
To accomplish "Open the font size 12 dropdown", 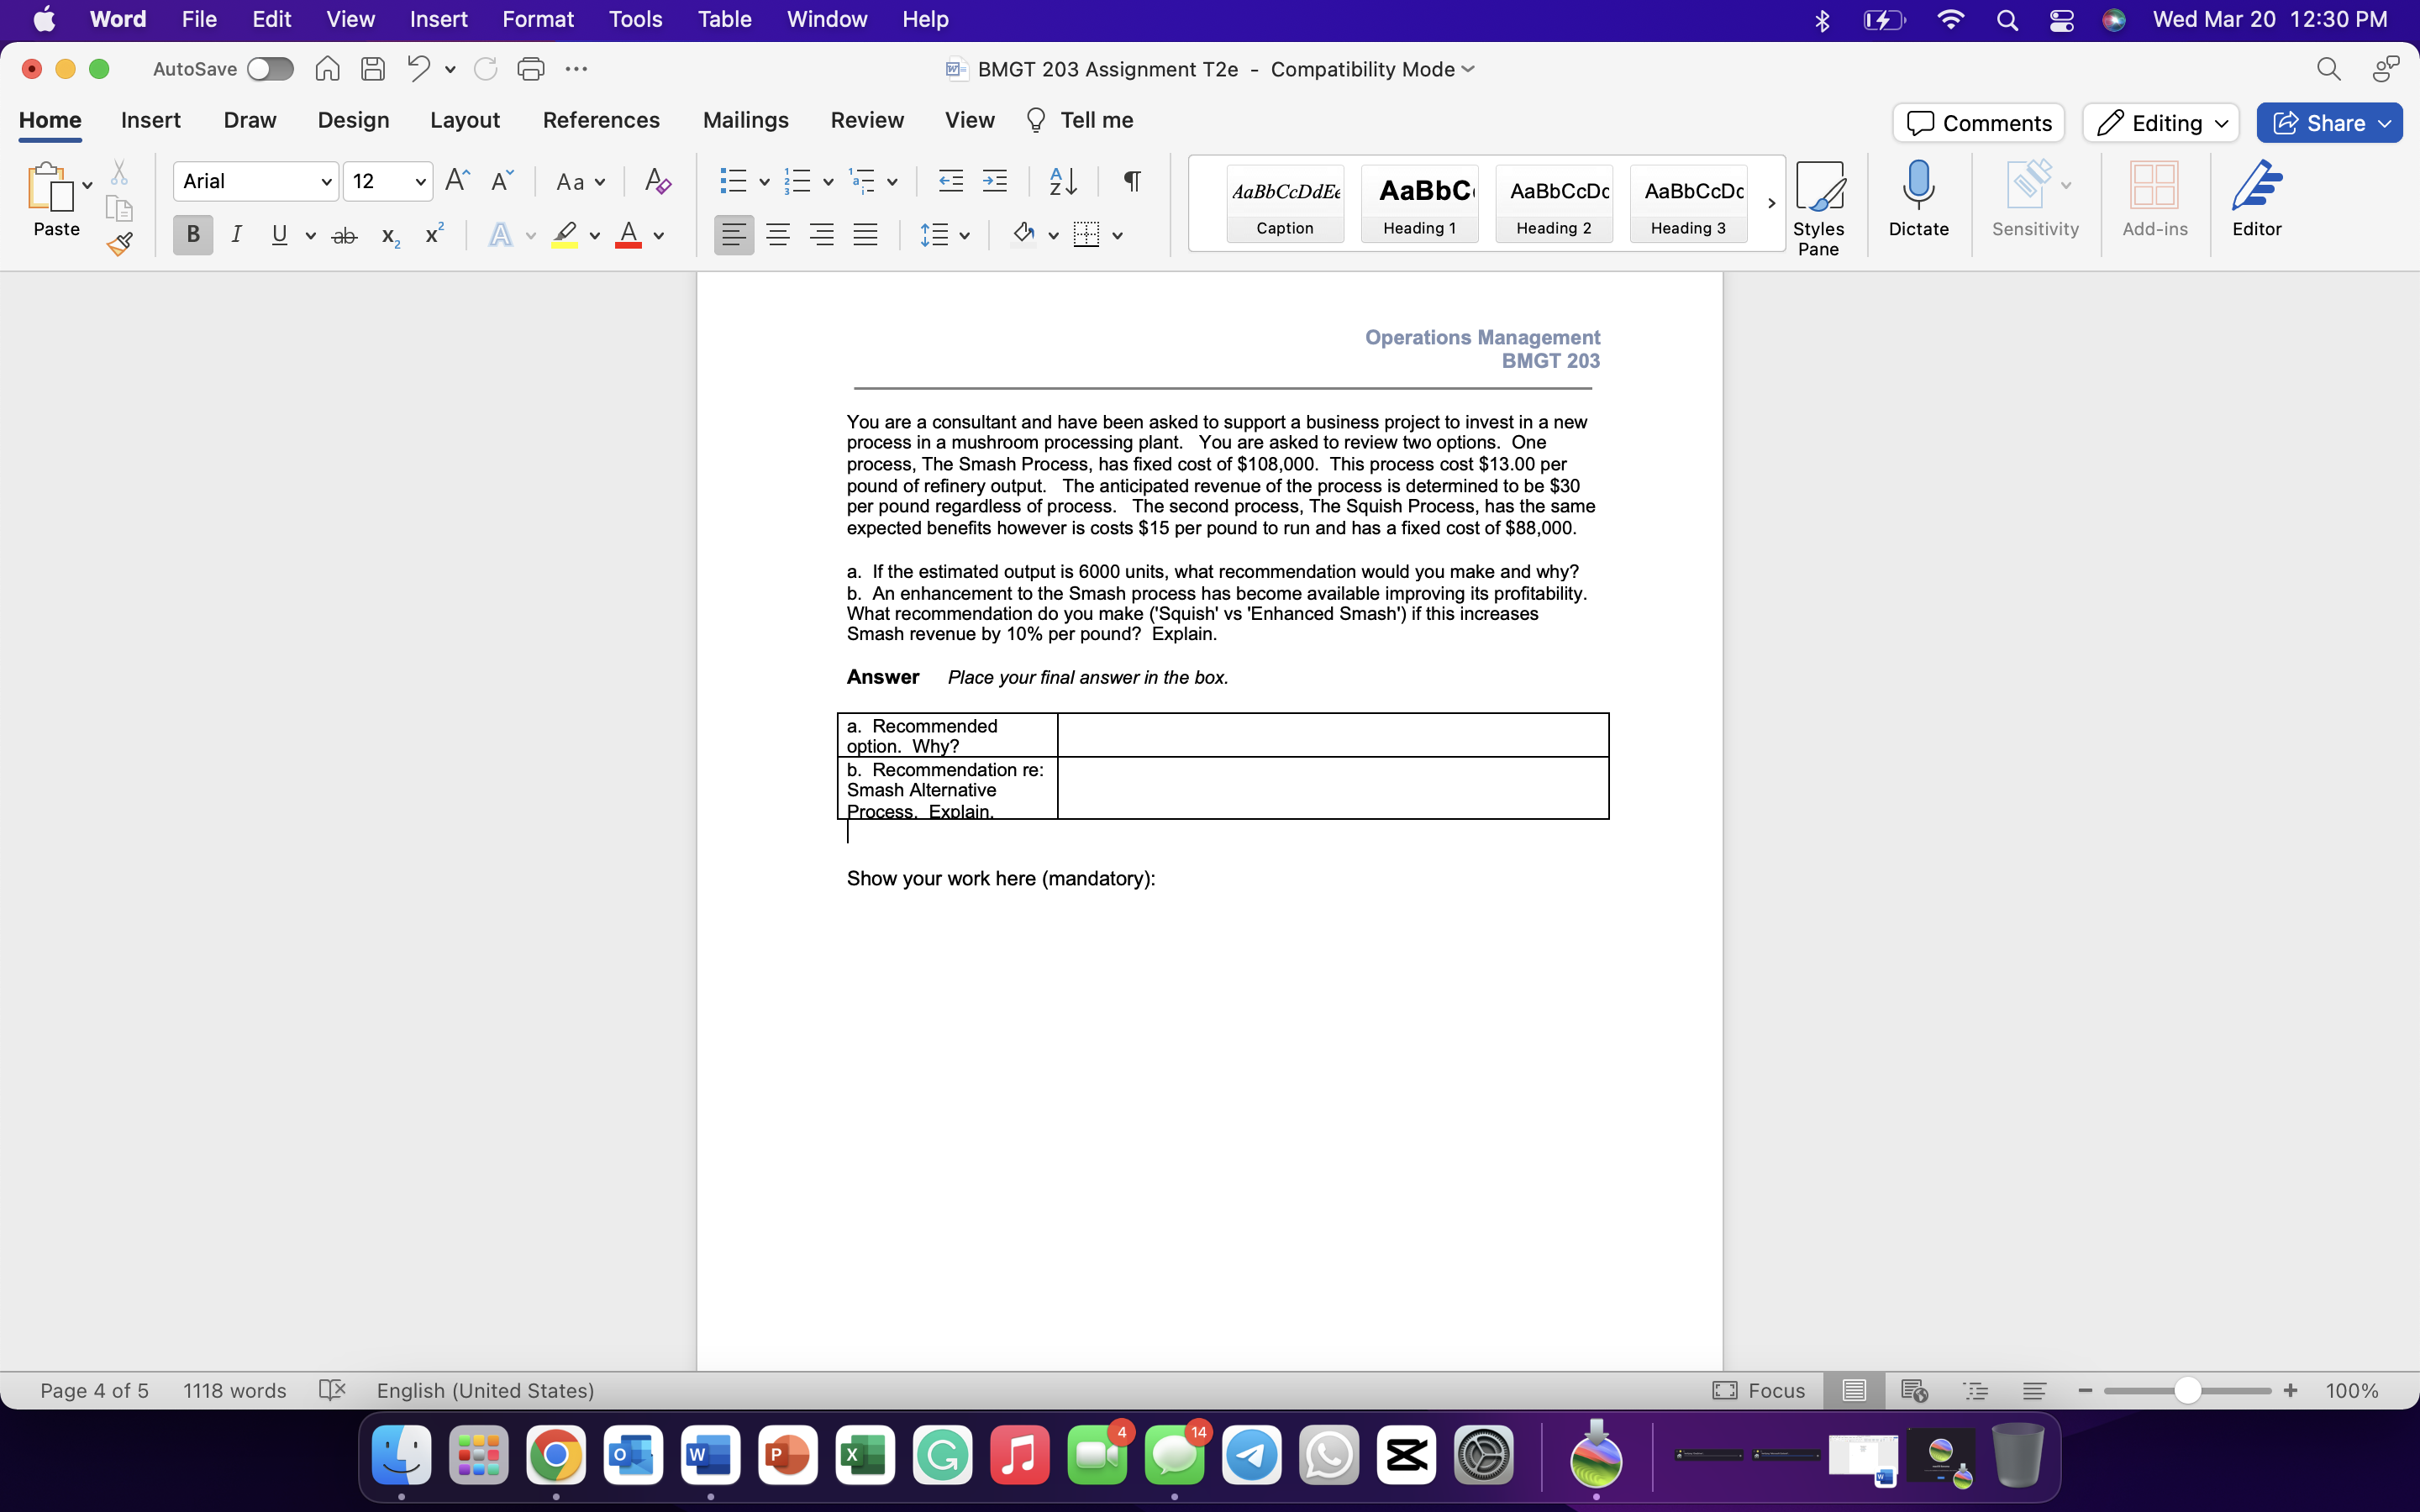I will pos(421,182).
